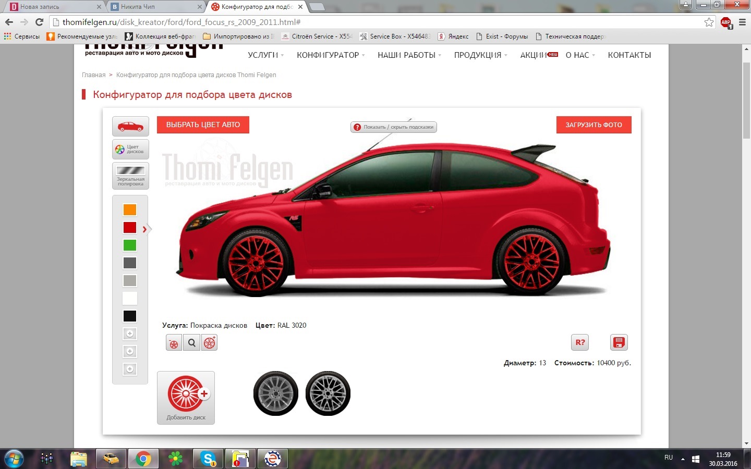Open the Яндекс bookmark
This screenshot has height=469, width=751.
coord(453,36)
